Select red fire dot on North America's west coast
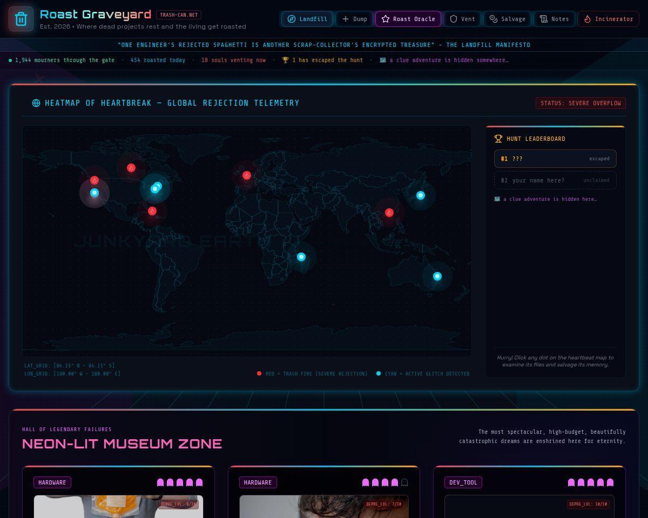Viewport: 648px width, 518px height. (x=94, y=180)
